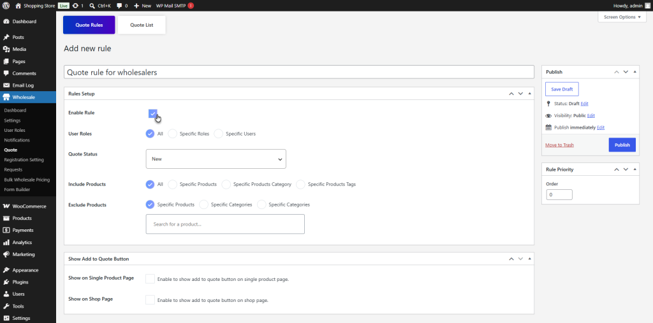This screenshot has width=653, height=323.
Task: Open User Roles submenu item
Action: pyautogui.click(x=15, y=130)
